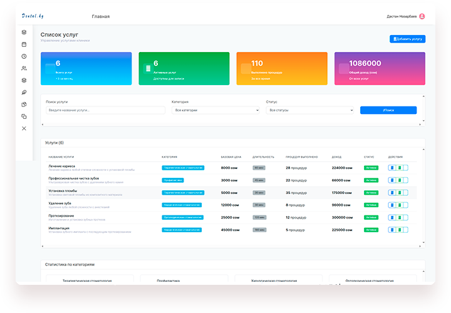This screenshot has height=313, width=451.
Task: Click the Dental.kg logo
Action: (x=33, y=16)
